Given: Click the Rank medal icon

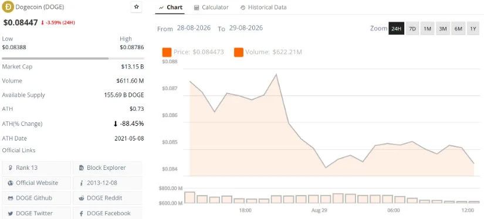Looking at the screenshot, I should point(11,168).
